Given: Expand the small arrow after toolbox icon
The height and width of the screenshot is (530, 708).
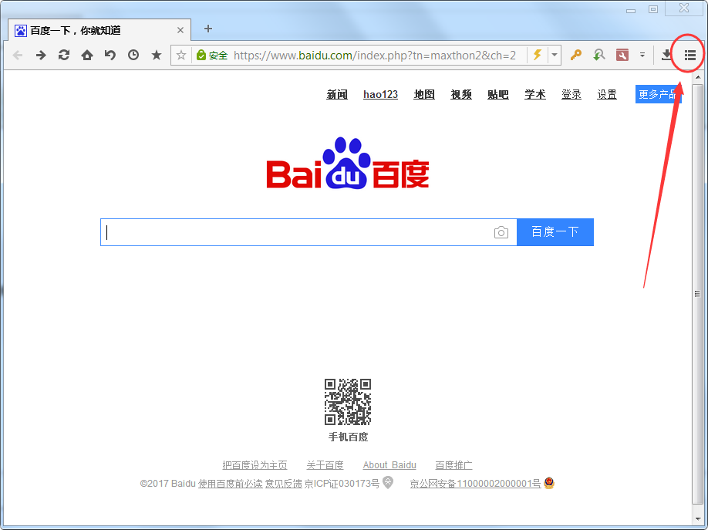Looking at the screenshot, I should pyautogui.click(x=642, y=55).
